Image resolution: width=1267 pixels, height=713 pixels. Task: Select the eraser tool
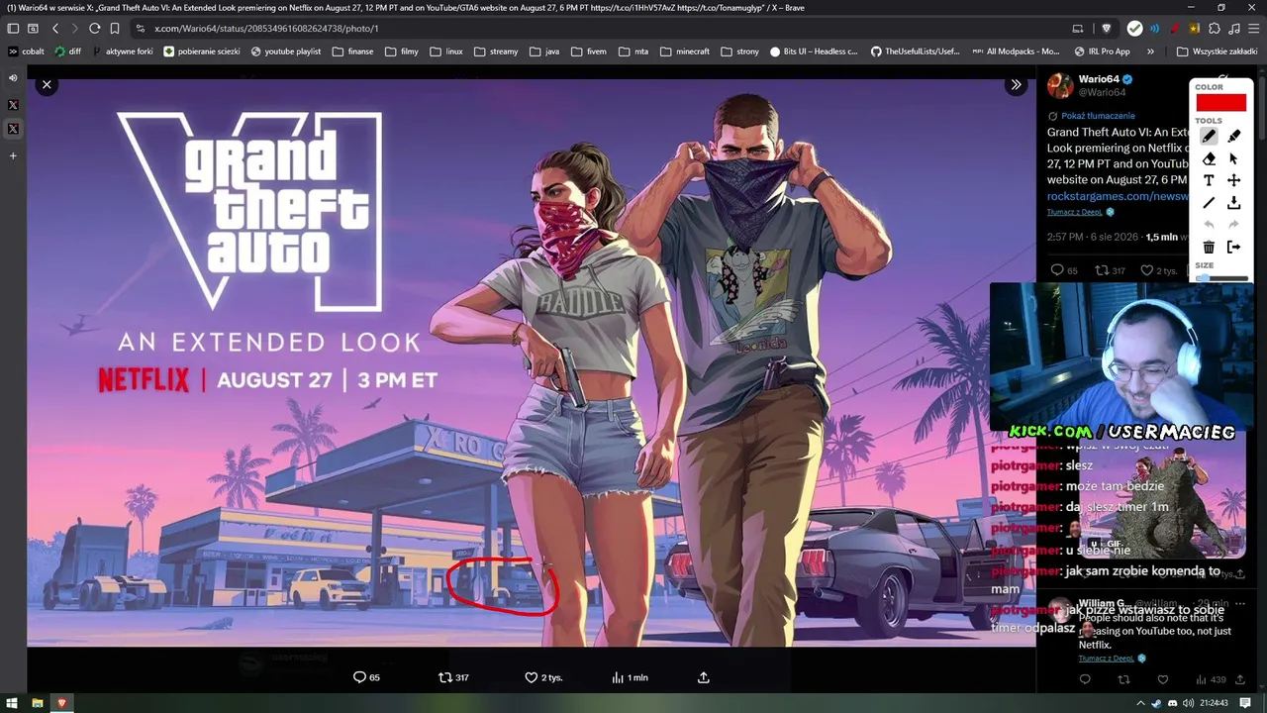click(1209, 158)
